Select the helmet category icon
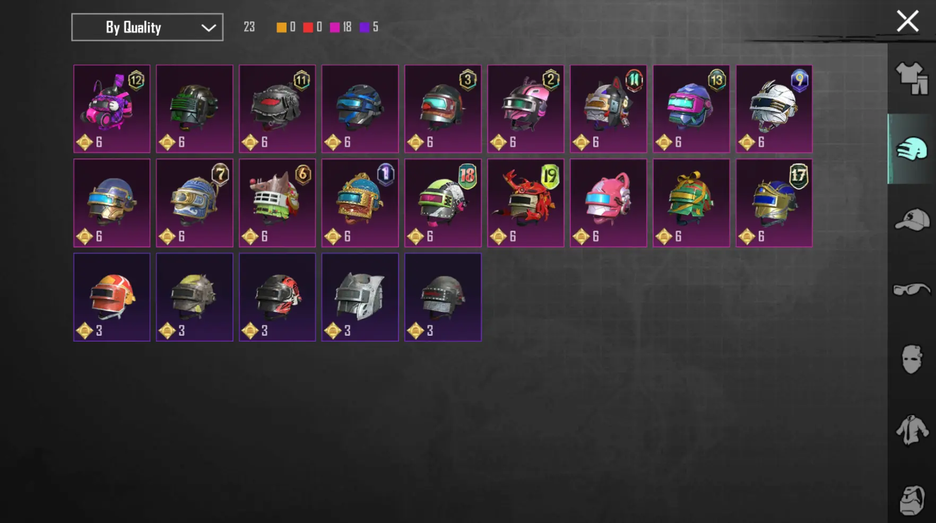 click(x=912, y=149)
